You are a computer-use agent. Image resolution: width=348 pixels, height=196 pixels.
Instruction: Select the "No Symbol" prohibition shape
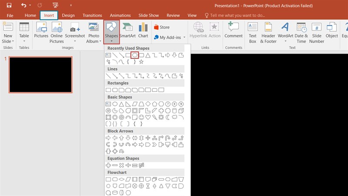pos(121,117)
